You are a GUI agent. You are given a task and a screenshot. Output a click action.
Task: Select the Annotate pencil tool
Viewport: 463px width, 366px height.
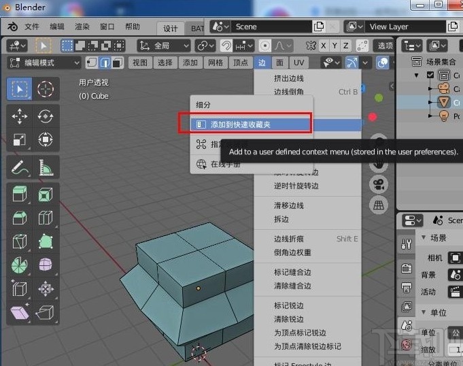coord(20,167)
